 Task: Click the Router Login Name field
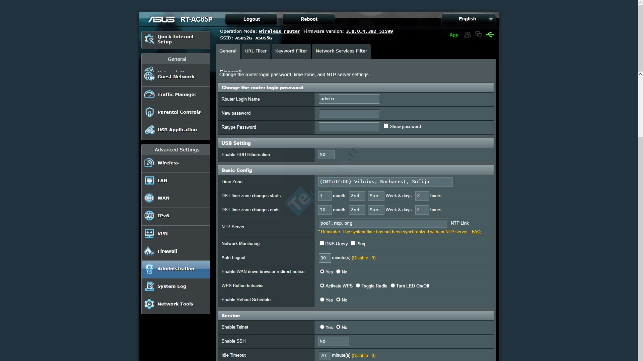(349, 99)
